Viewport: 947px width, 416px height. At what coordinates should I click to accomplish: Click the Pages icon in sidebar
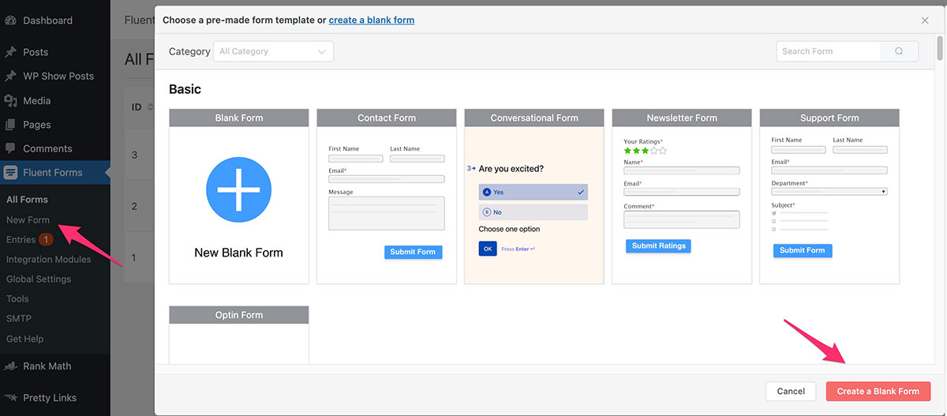pyautogui.click(x=10, y=125)
